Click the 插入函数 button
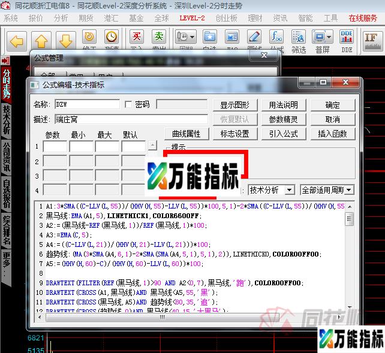 (333, 134)
